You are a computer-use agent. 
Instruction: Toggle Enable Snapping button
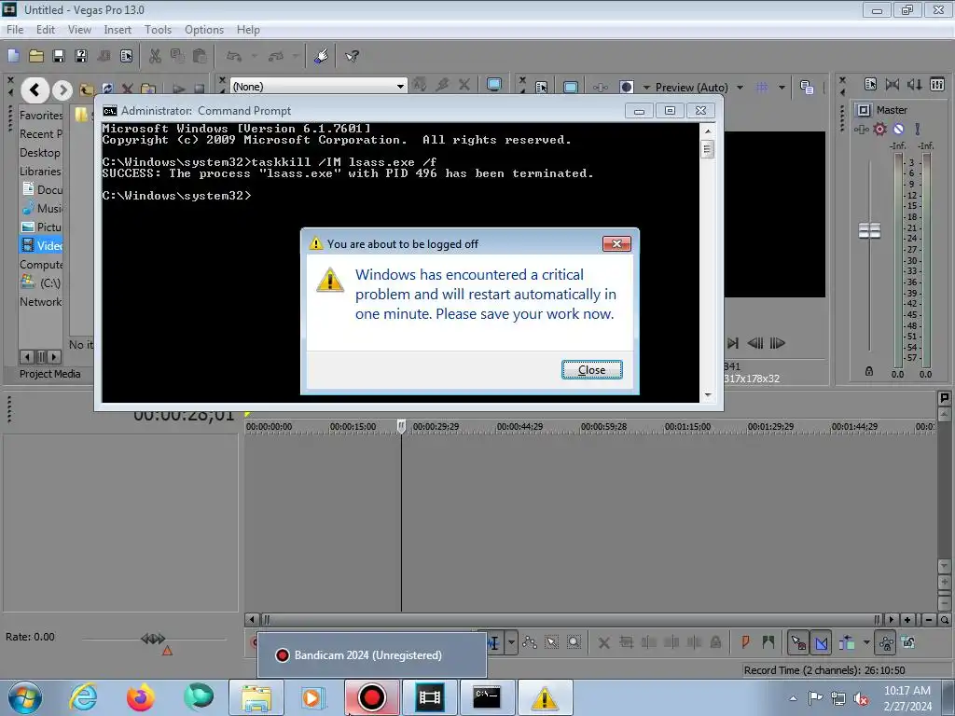tap(798, 642)
